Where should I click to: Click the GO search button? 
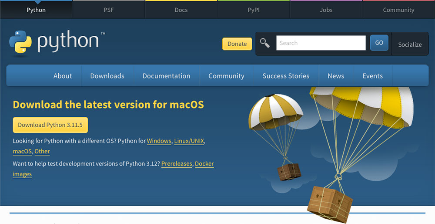[x=379, y=43]
